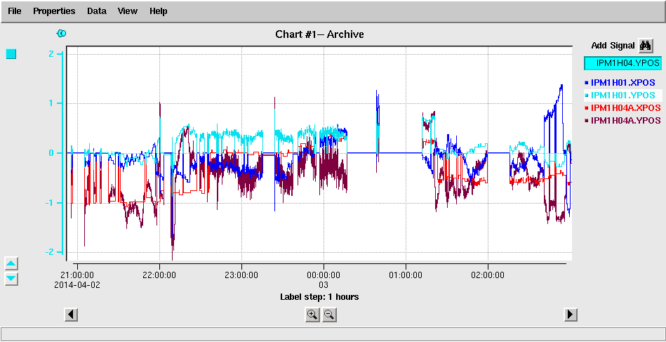Click the 00:00:00 time axis label
This screenshot has width=666, height=342.
pyautogui.click(x=324, y=275)
